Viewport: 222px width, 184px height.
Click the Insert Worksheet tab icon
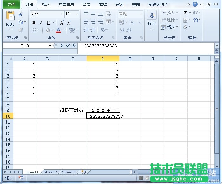tap(83, 172)
